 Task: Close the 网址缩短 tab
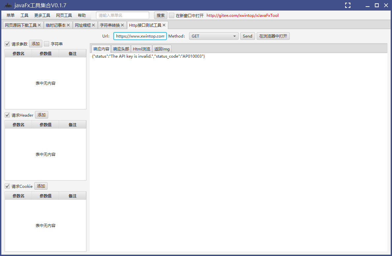(x=93, y=25)
